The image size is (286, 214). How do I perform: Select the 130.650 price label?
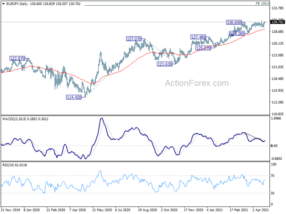pyautogui.click(x=234, y=22)
